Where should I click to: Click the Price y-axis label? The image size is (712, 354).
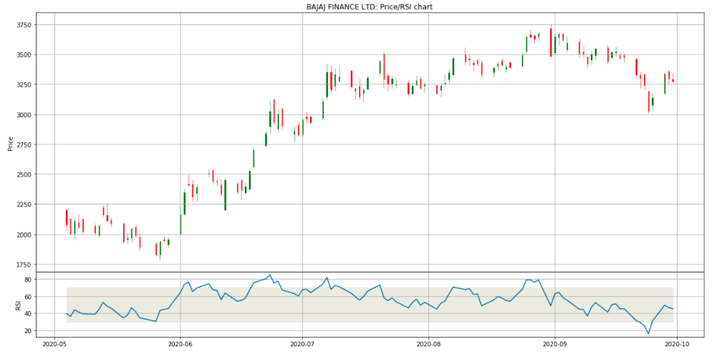[11, 144]
